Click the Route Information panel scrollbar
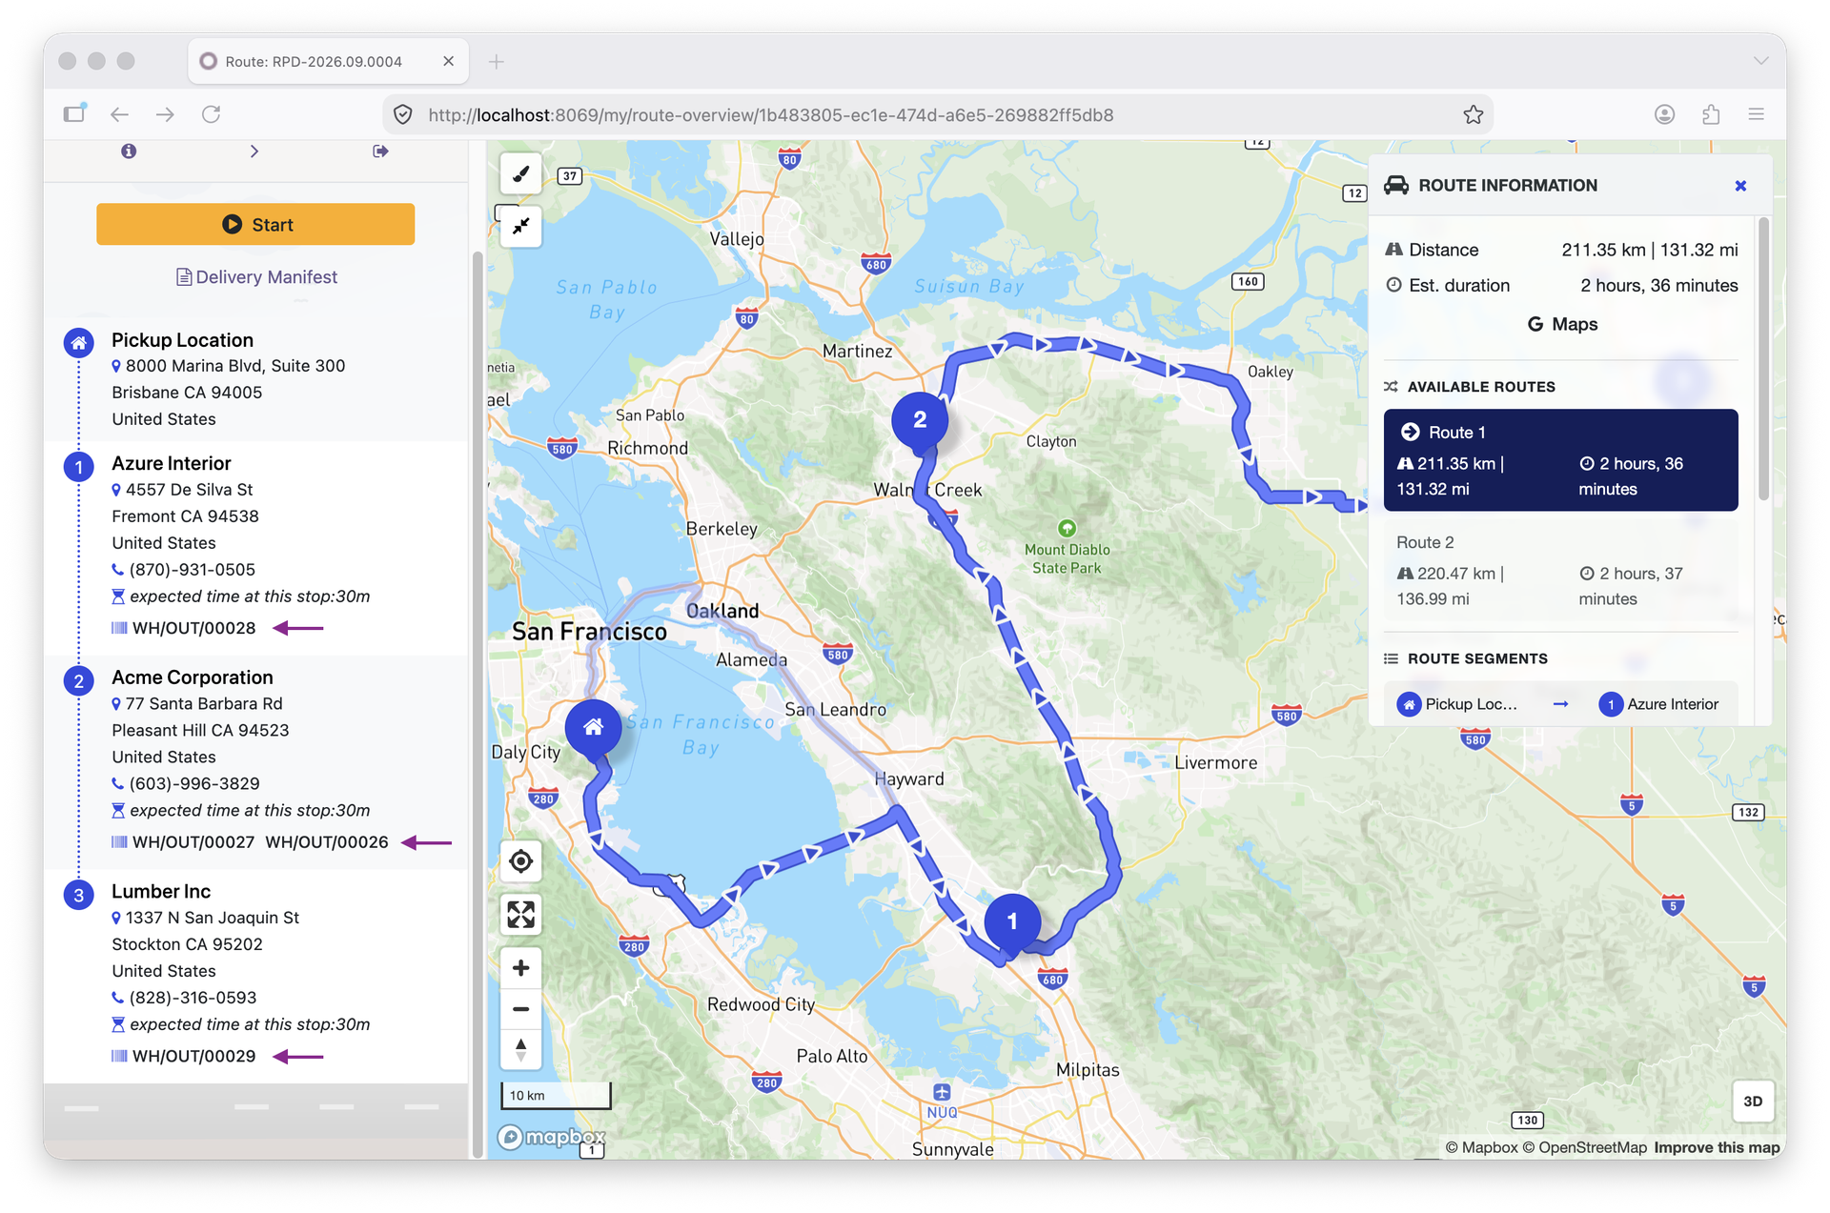Screen dimensions: 1830x1213 click(x=1763, y=358)
